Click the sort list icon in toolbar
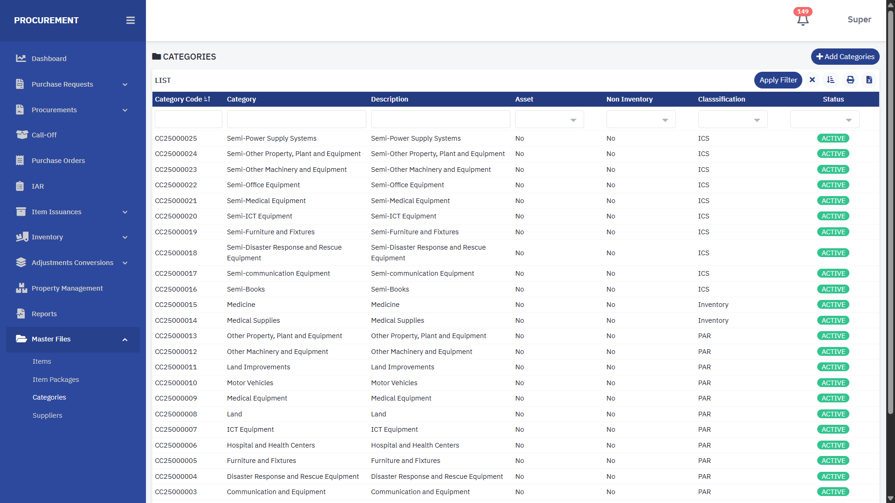 pos(831,80)
